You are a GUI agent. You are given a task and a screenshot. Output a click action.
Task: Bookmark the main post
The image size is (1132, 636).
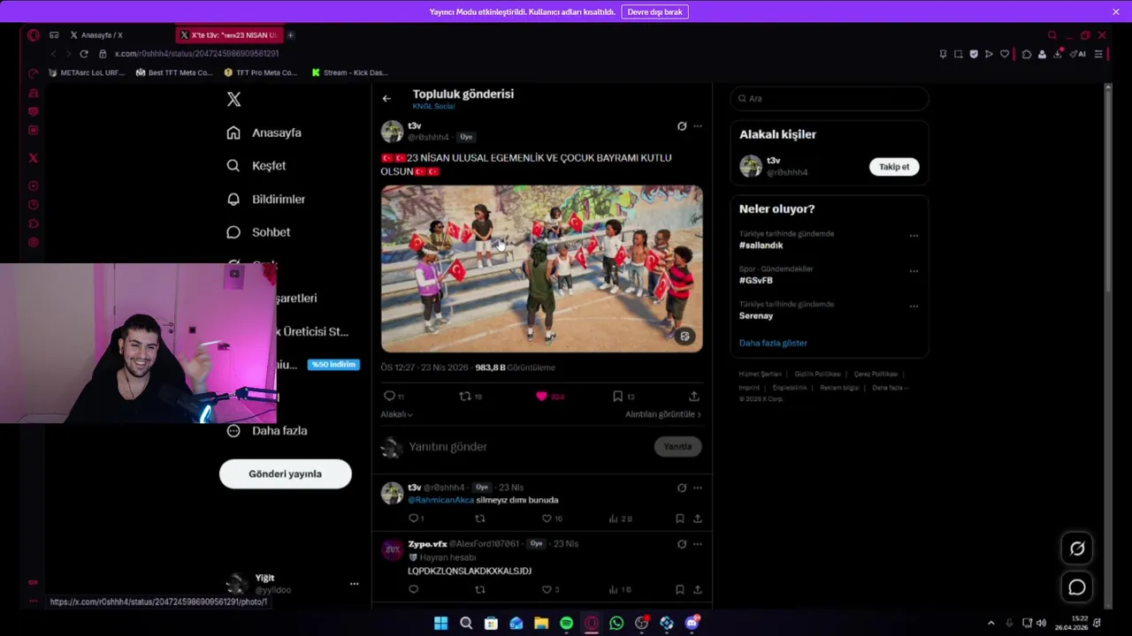coord(617,396)
